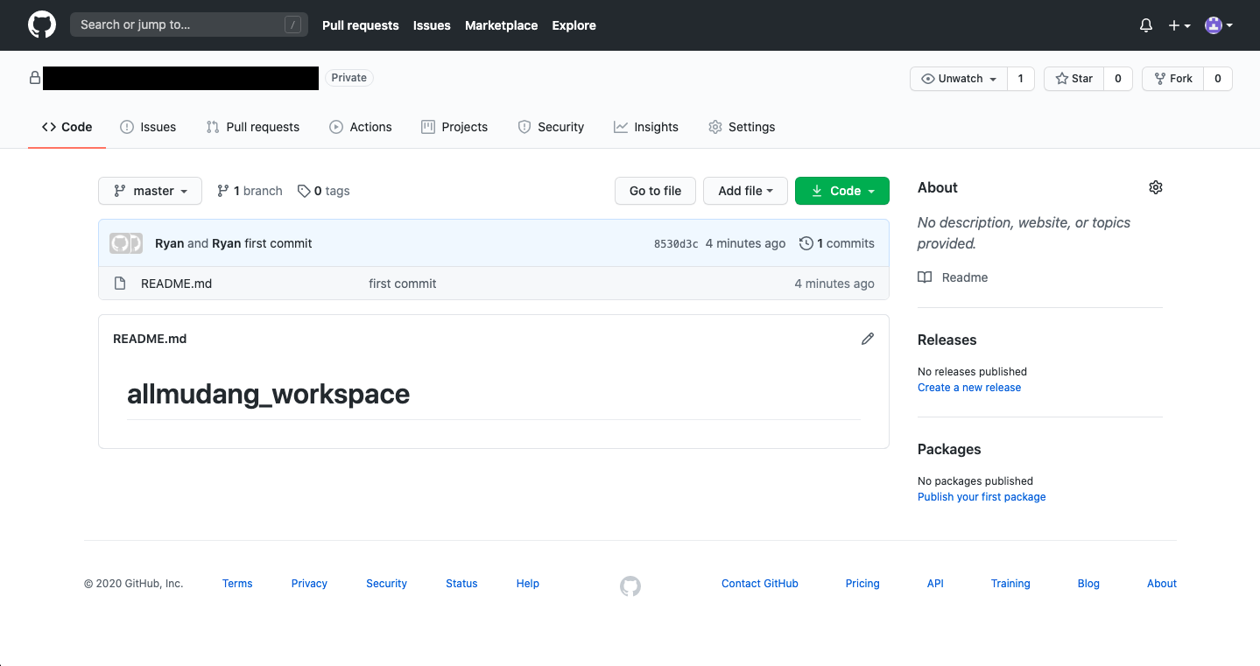Star this repository
The image size is (1260, 666).
pyautogui.click(x=1074, y=79)
